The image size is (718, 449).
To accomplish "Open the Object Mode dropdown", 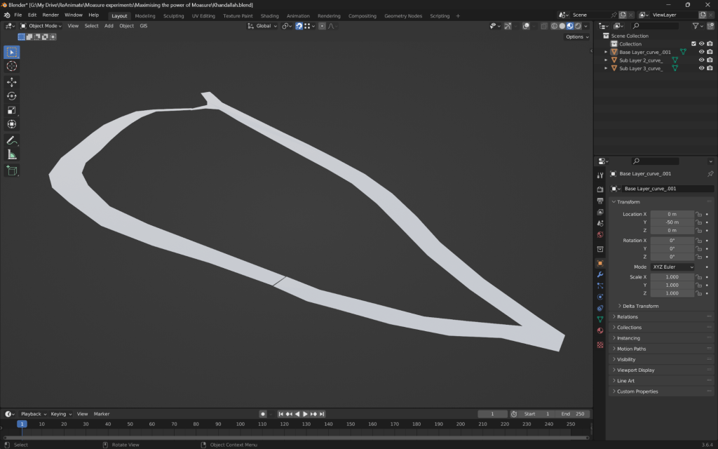I will pos(41,26).
